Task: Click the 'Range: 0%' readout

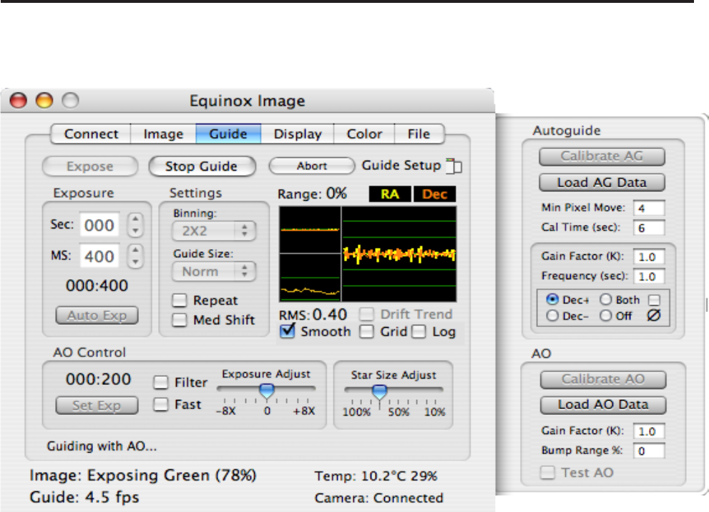Action: [x=312, y=194]
